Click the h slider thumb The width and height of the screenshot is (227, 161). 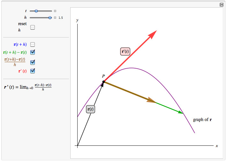pyautogui.click(x=50, y=17)
